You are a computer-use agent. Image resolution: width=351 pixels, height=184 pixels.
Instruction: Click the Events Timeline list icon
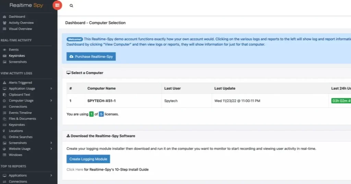point(4,113)
